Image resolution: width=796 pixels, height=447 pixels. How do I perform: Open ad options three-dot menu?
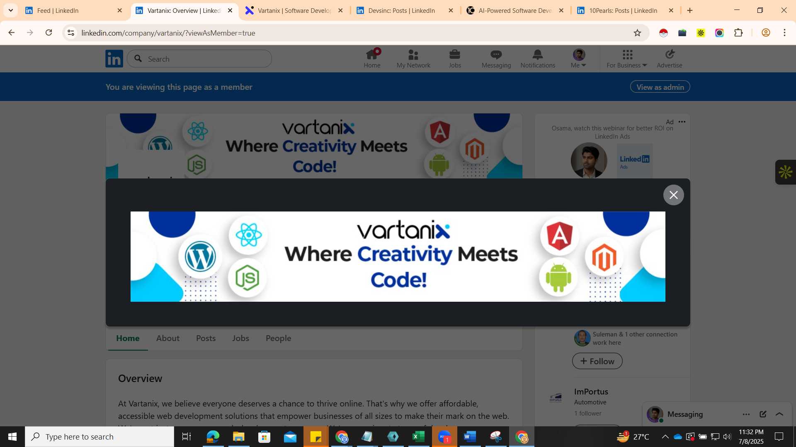click(682, 122)
